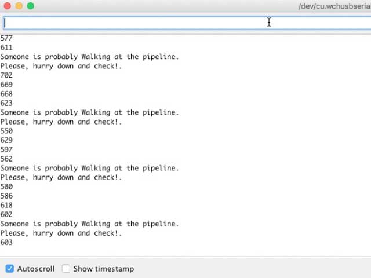Click the 586 output value
The width and height of the screenshot is (371, 278).
6,196
